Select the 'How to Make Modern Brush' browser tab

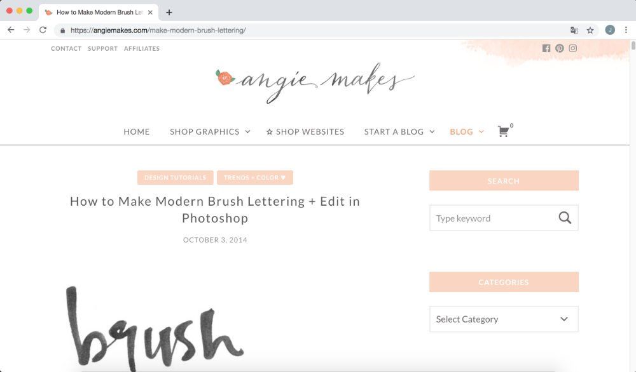pos(99,12)
